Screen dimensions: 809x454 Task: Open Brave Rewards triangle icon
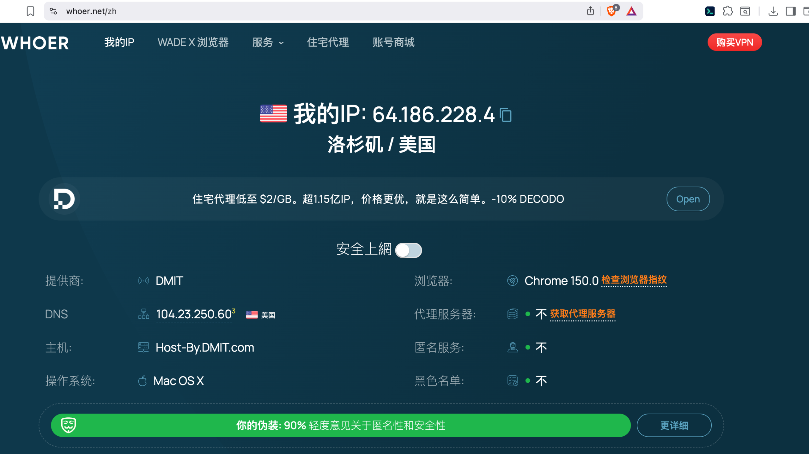(631, 11)
